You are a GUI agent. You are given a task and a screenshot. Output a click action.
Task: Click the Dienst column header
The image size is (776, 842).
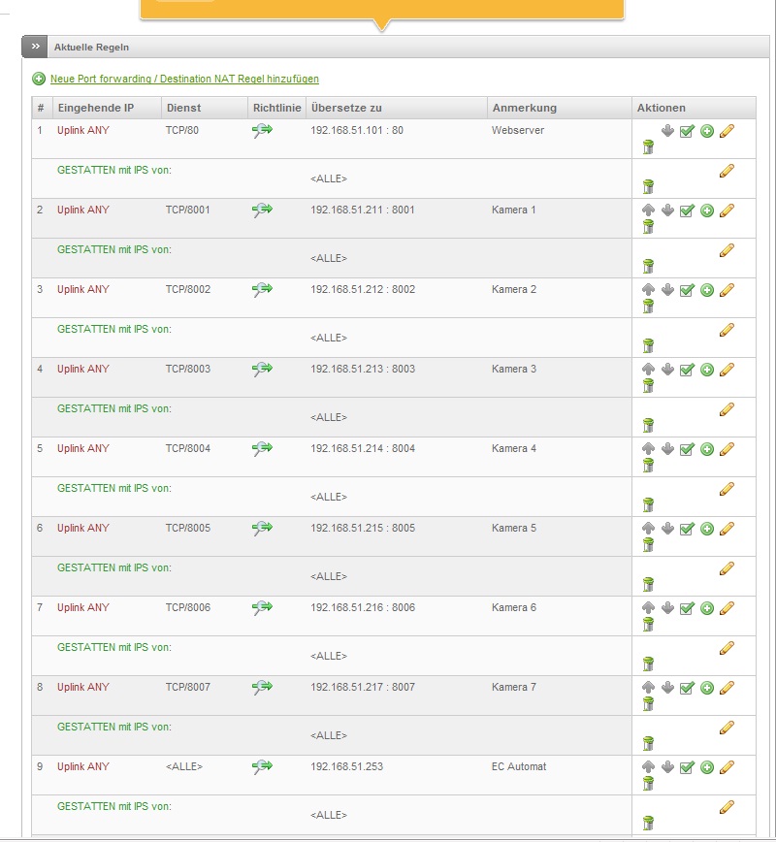click(184, 108)
